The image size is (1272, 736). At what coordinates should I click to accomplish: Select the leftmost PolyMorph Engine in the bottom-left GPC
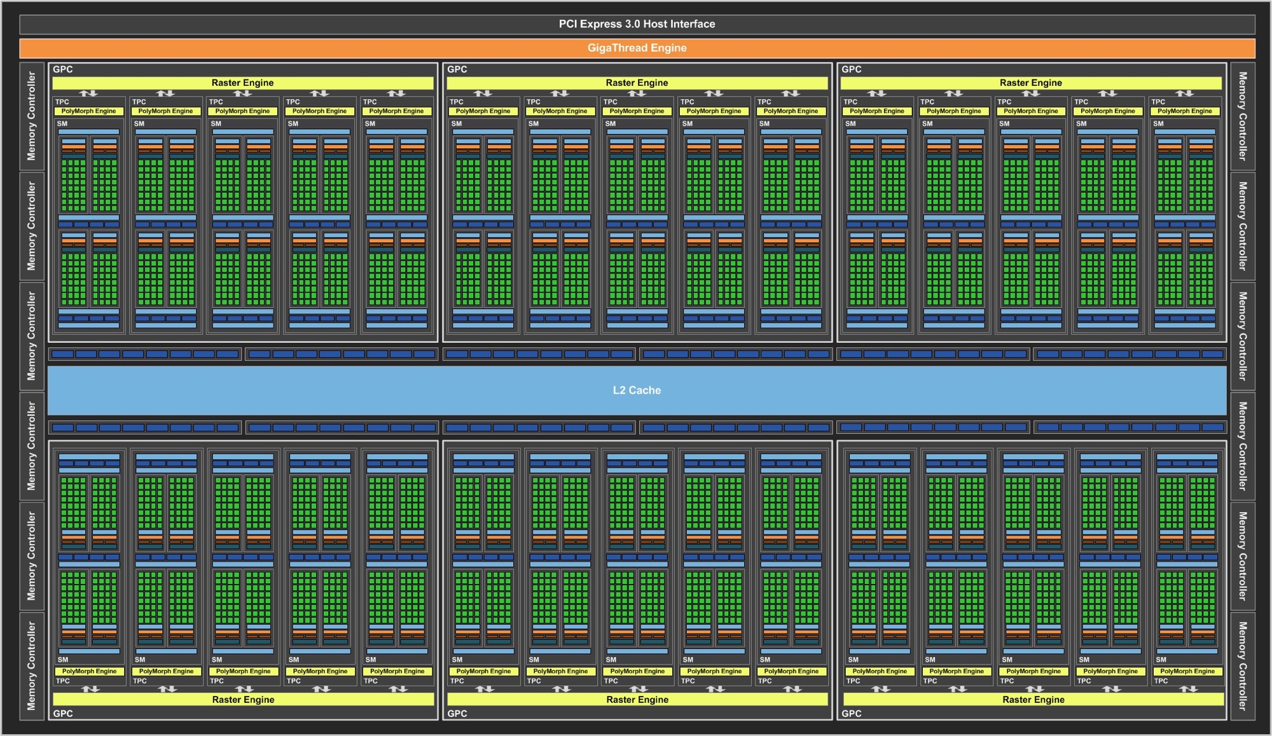click(90, 671)
